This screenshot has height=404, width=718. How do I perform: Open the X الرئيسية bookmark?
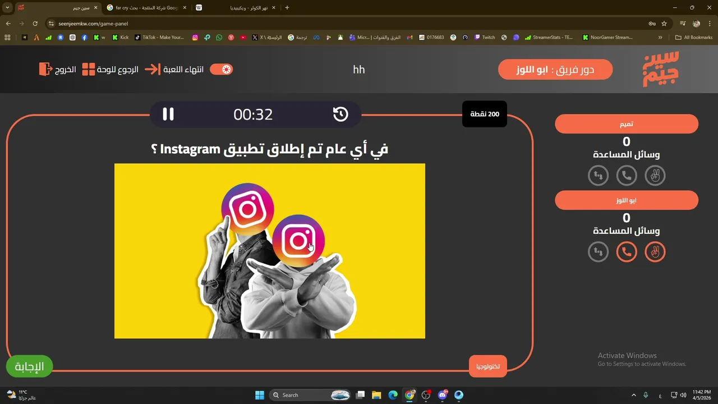[267, 38]
